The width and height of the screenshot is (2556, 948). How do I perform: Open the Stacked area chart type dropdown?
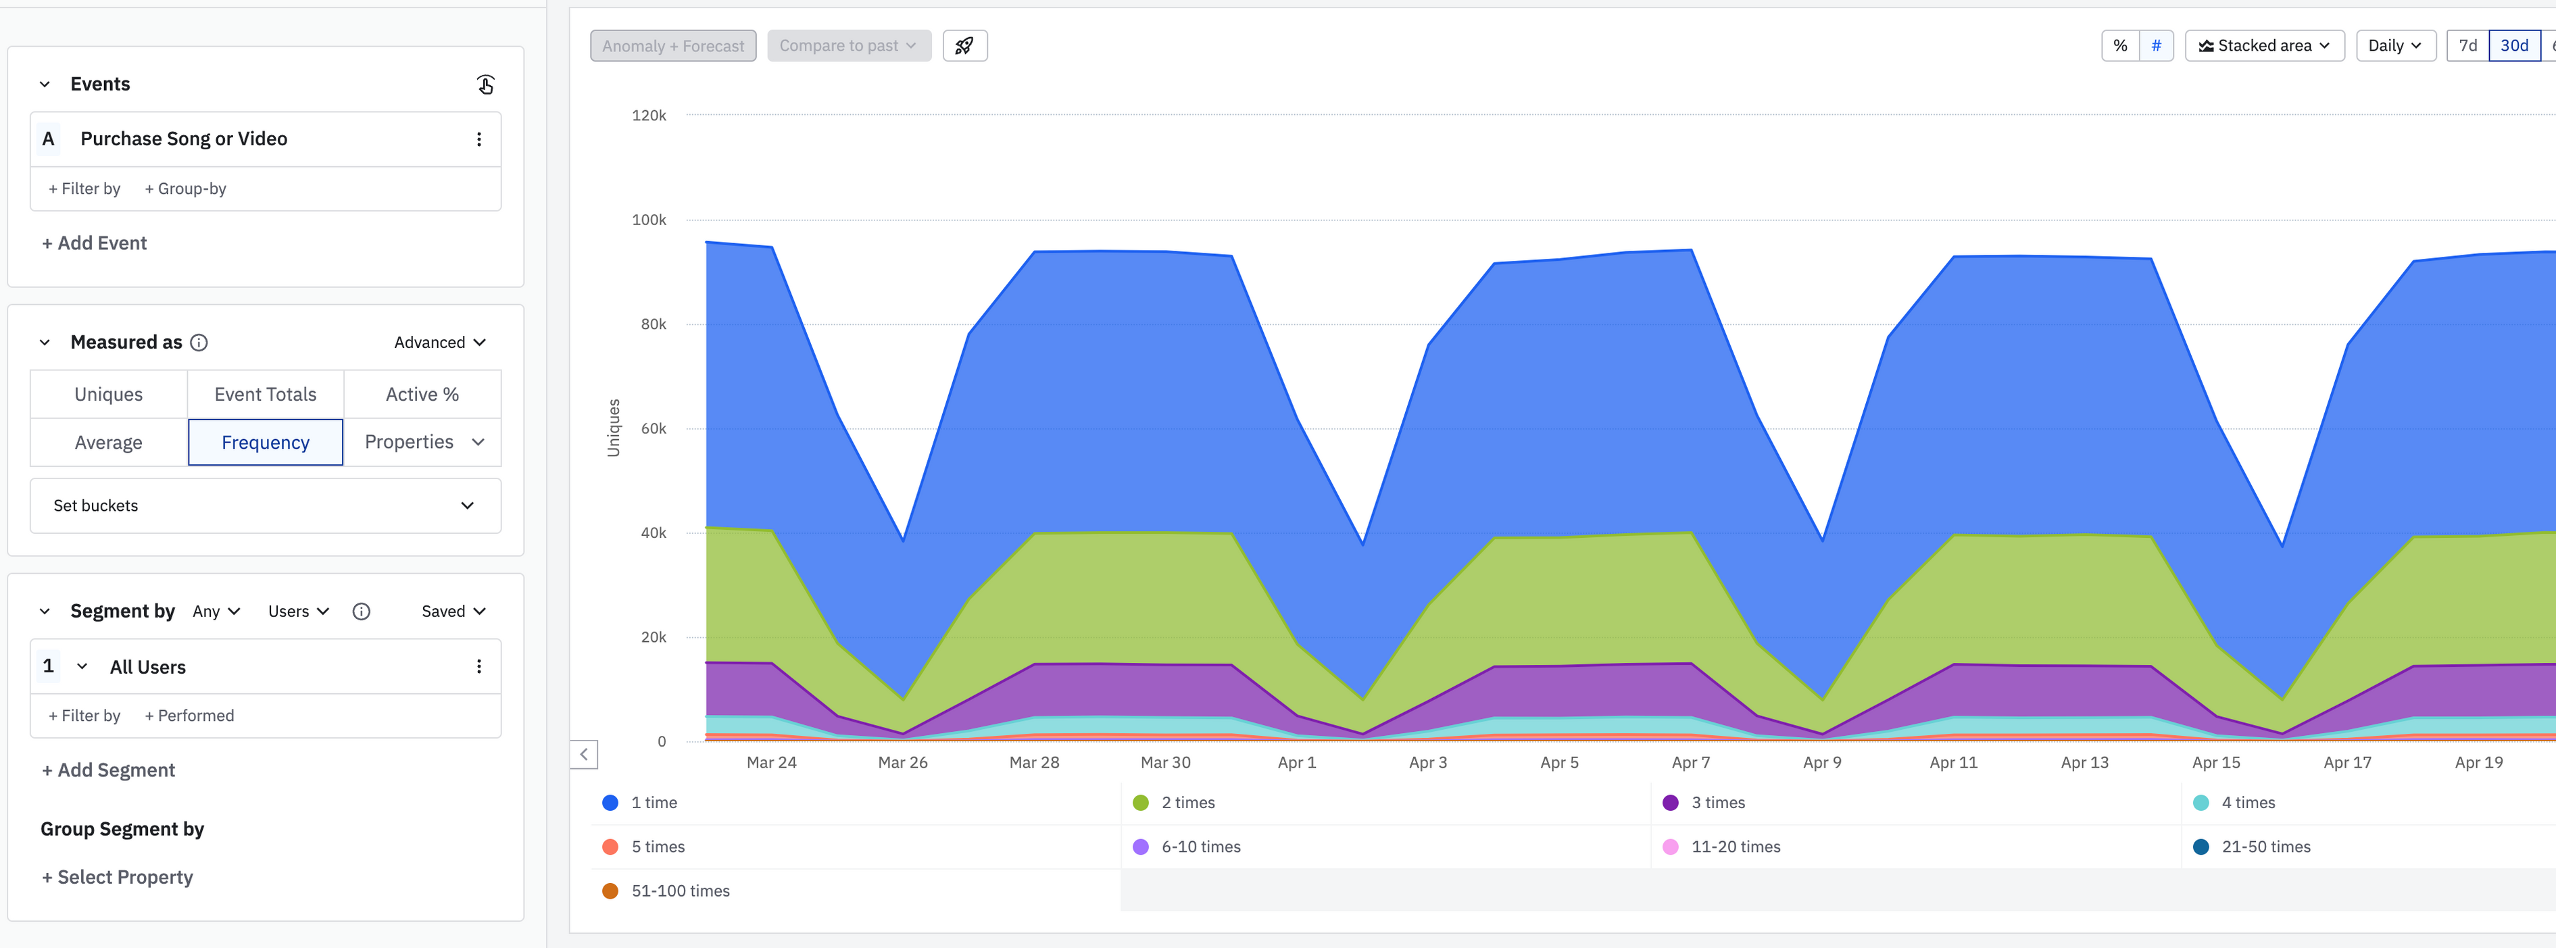2263,46
